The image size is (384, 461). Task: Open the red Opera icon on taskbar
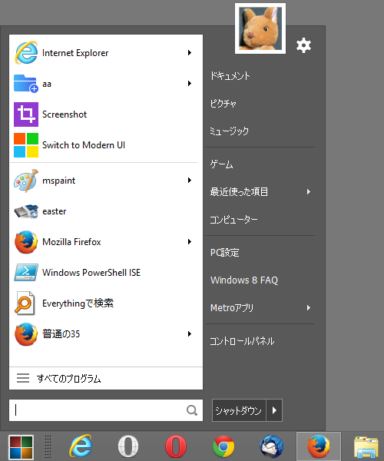click(176, 446)
